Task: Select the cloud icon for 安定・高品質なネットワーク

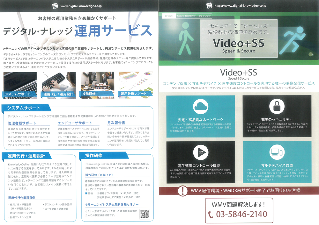Action: (201, 107)
